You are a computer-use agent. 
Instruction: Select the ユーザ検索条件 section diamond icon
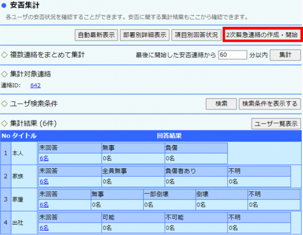[x=4, y=104]
